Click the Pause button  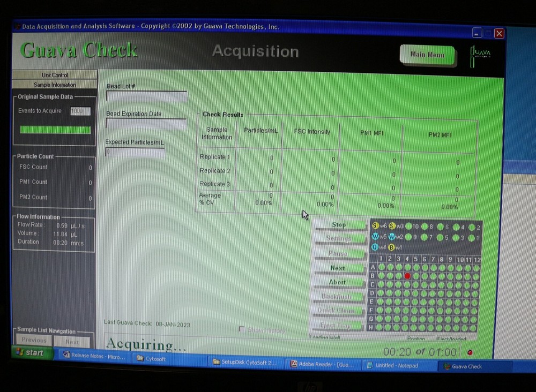pos(338,253)
